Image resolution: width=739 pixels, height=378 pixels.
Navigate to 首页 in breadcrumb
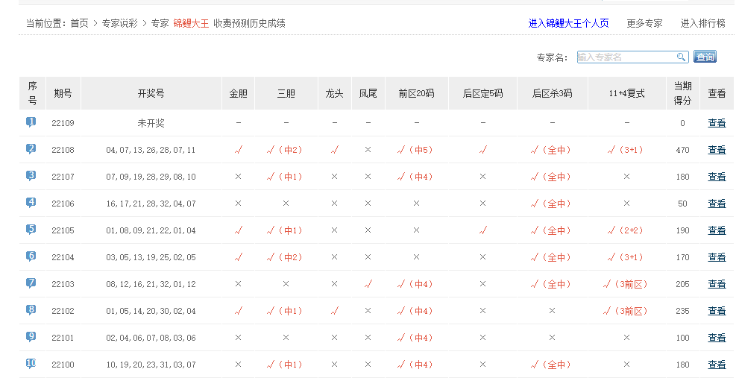point(80,23)
